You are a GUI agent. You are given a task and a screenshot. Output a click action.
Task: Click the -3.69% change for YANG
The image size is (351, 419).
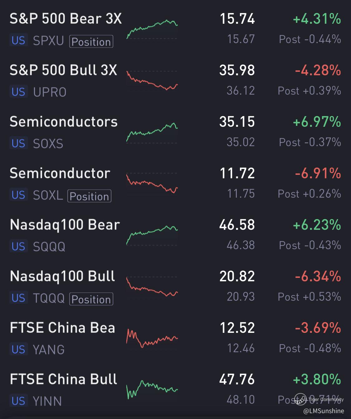point(318,328)
